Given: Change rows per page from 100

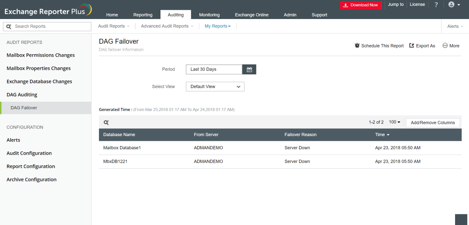Looking at the screenshot, I should pos(395,122).
